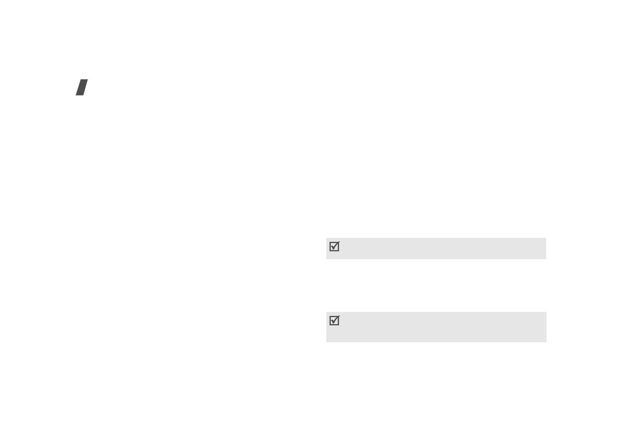Toggle the checkmark in the upper gray box
The image size is (630, 445).
point(334,246)
